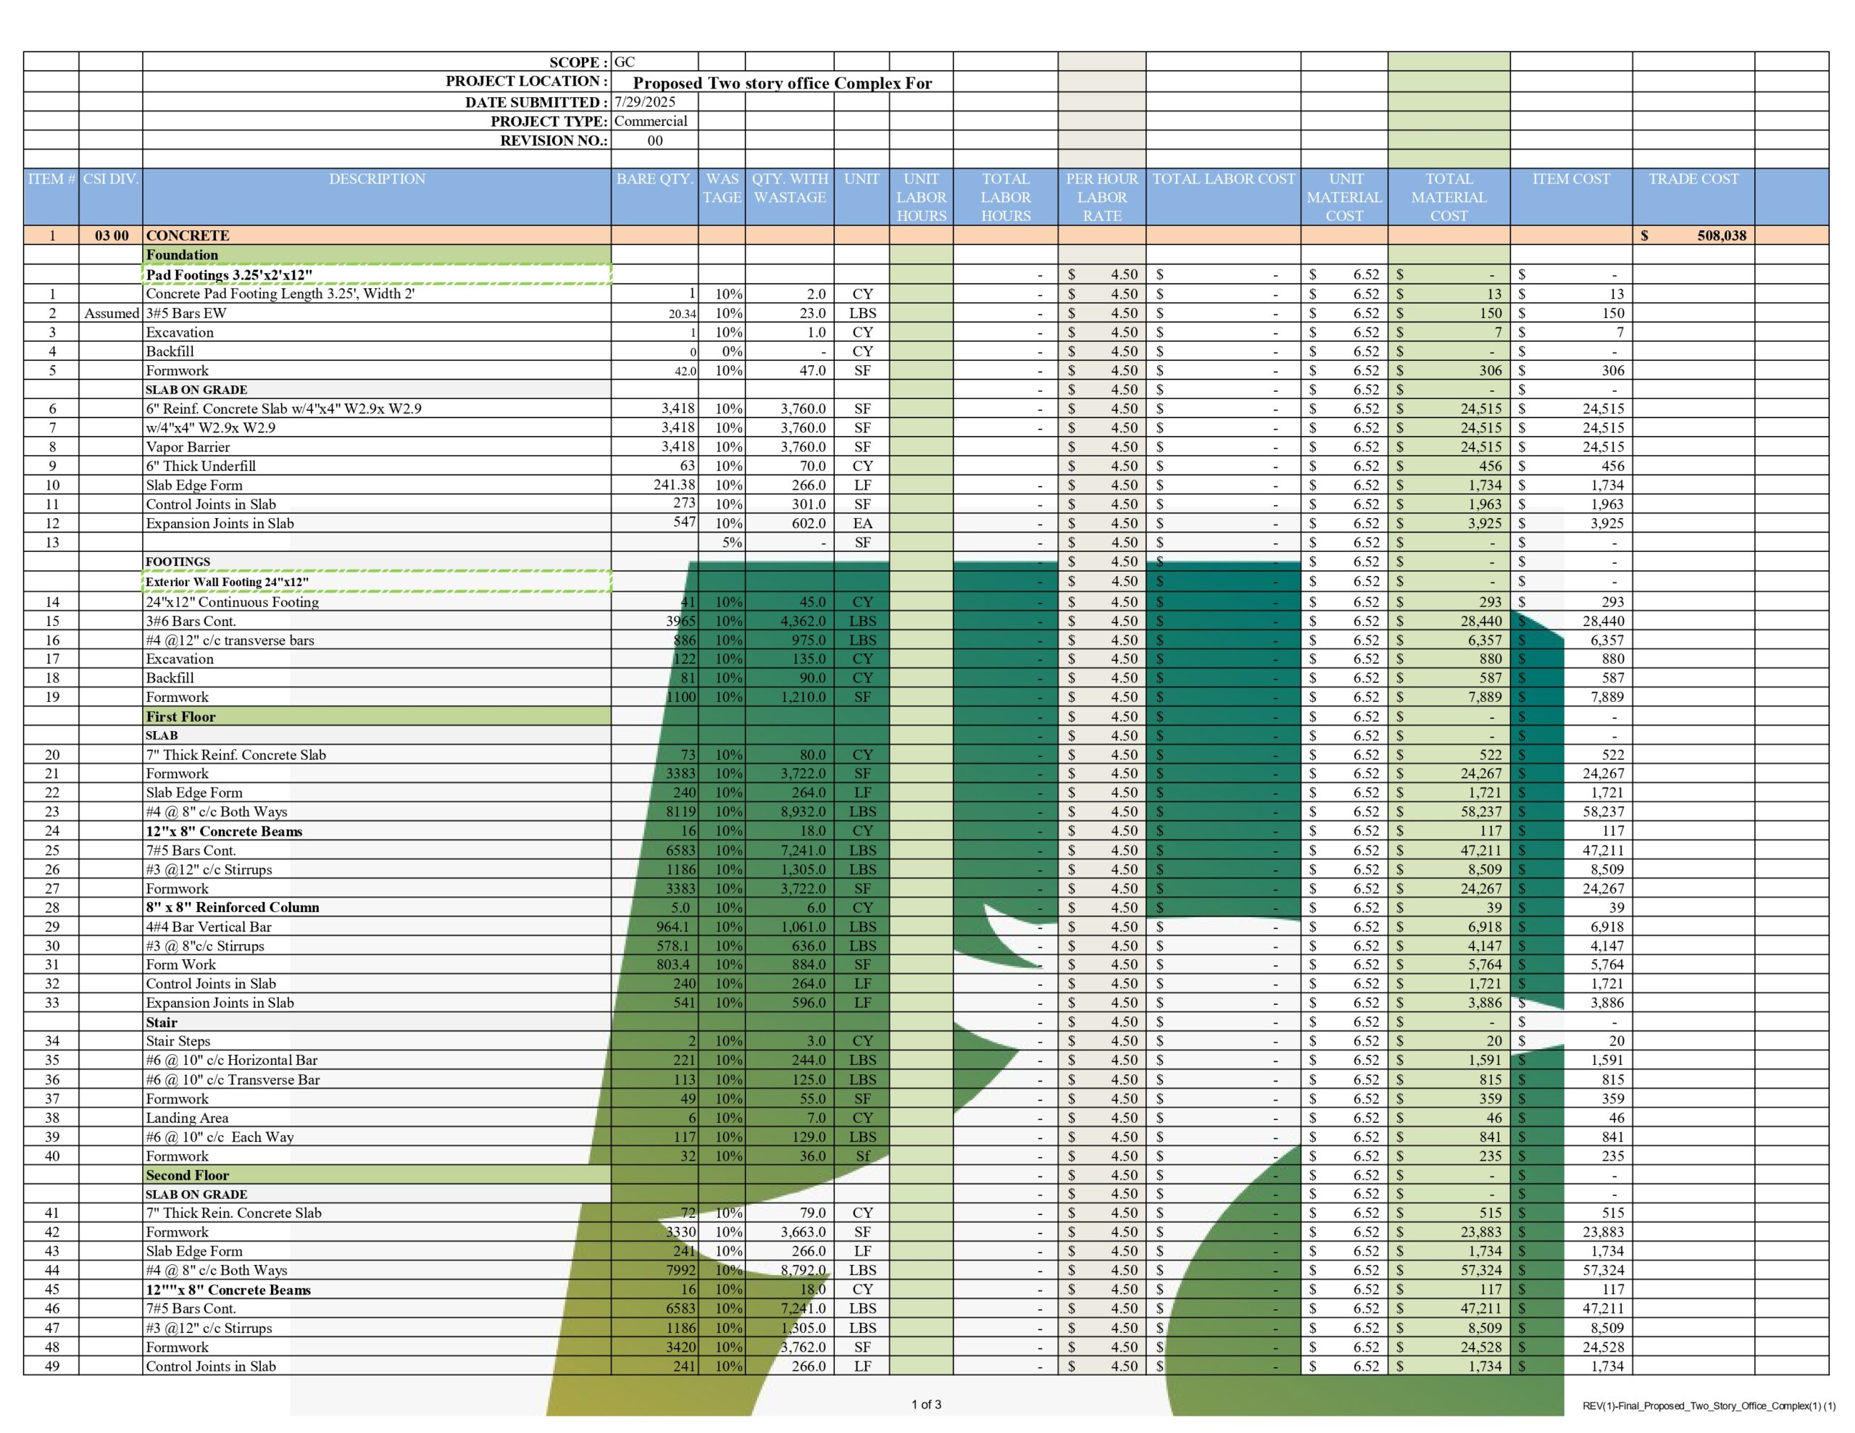Click the FOOTINGS subheading
The height and width of the screenshot is (1433, 1855).
pos(178,561)
